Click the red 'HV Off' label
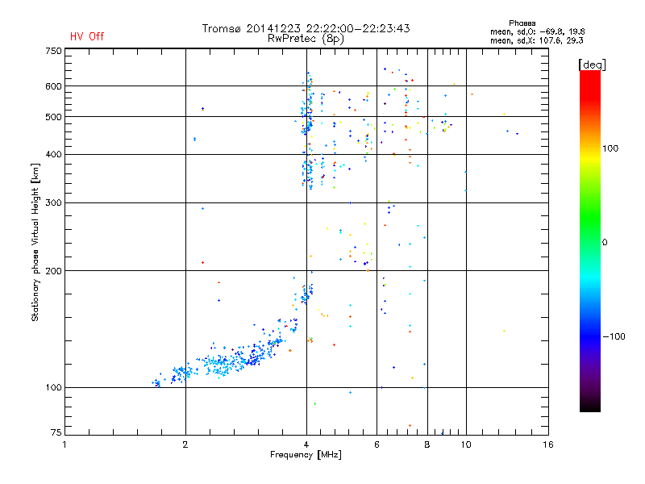 [87, 36]
